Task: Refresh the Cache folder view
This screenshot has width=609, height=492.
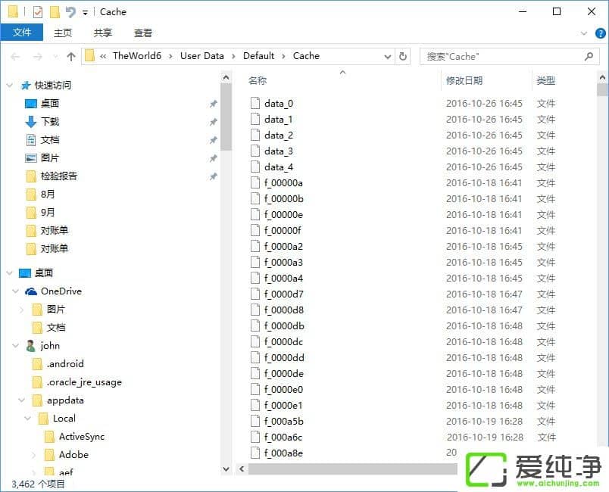Action: click(x=401, y=56)
